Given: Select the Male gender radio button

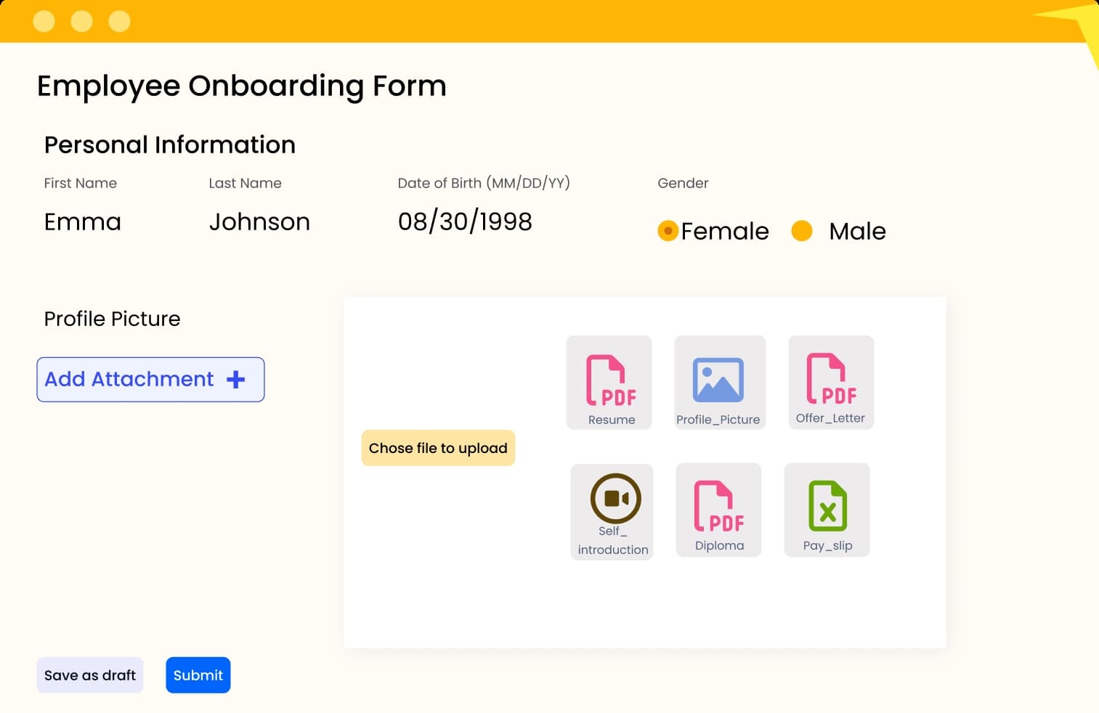Looking at the screenshot, I should tap(801, 231).
